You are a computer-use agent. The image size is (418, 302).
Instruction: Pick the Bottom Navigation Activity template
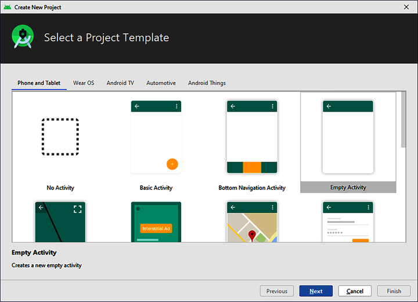[x=252, y=137]
